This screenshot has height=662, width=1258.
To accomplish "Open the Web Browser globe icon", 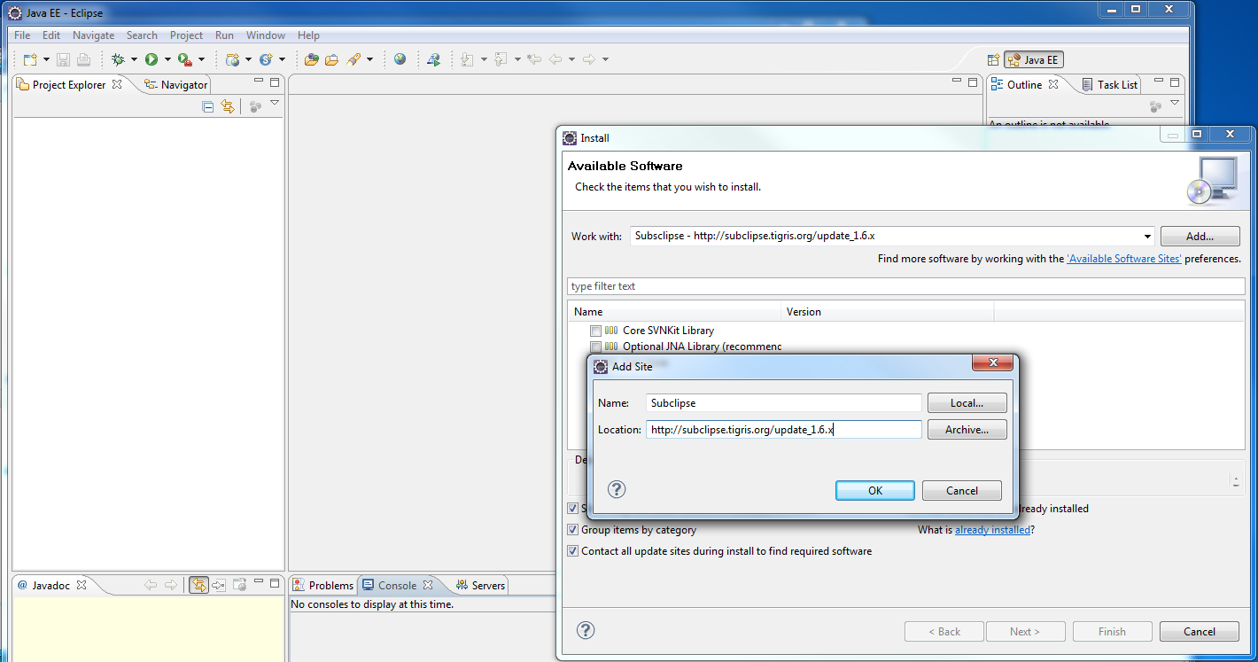I will click(x=400, y=59).
